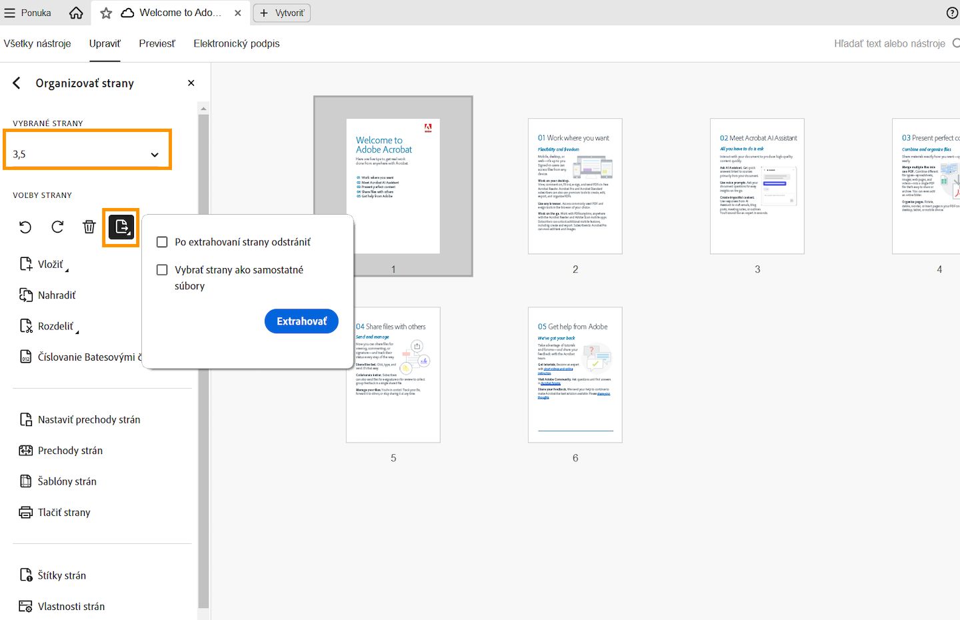Click the Extrahovať button
Viewport: 960px width, 620px height.
[301, 321]
